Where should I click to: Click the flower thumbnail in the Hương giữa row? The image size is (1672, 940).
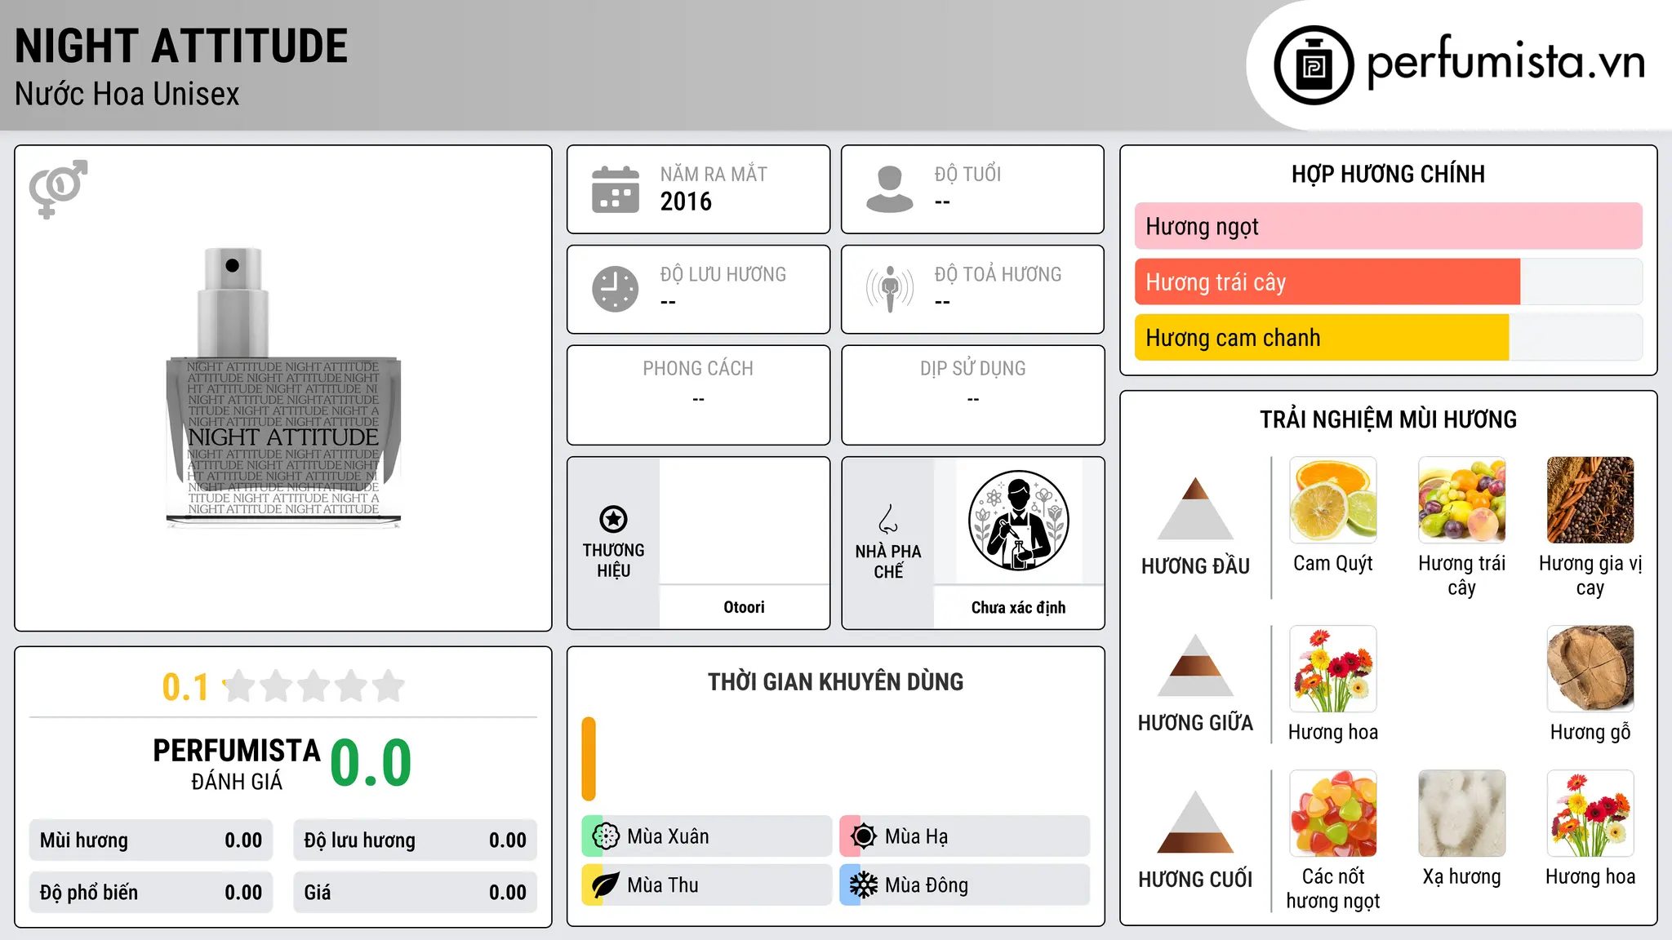pos(1333,669)
